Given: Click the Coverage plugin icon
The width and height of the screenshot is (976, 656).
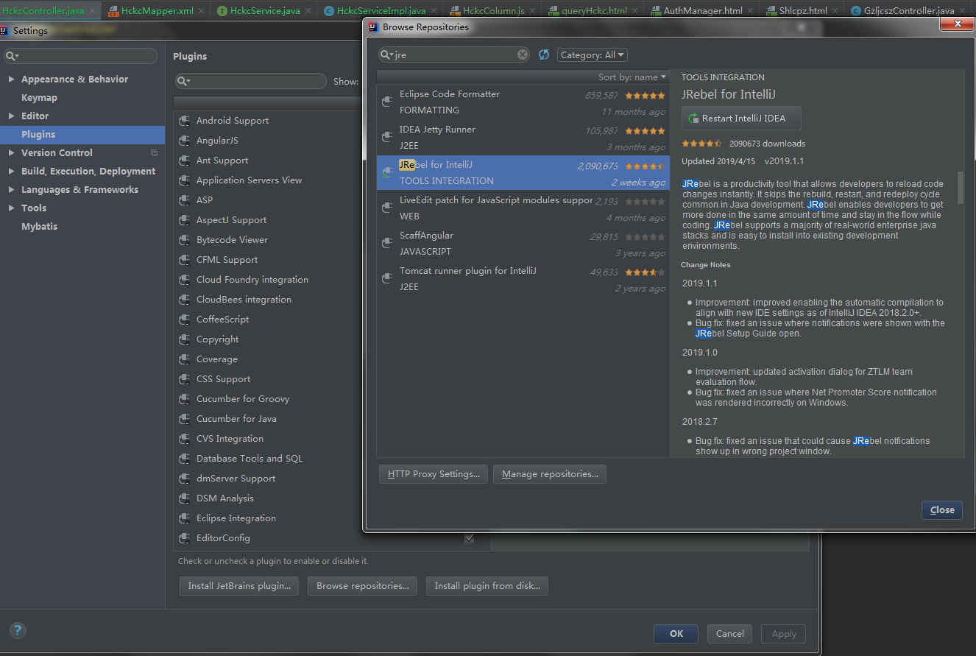Looking at the screenshot, I should tap(184, 359).
